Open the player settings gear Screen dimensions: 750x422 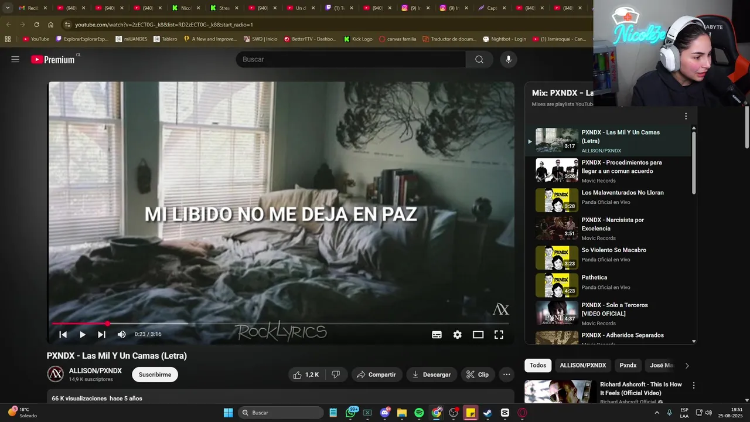(457, 334)
